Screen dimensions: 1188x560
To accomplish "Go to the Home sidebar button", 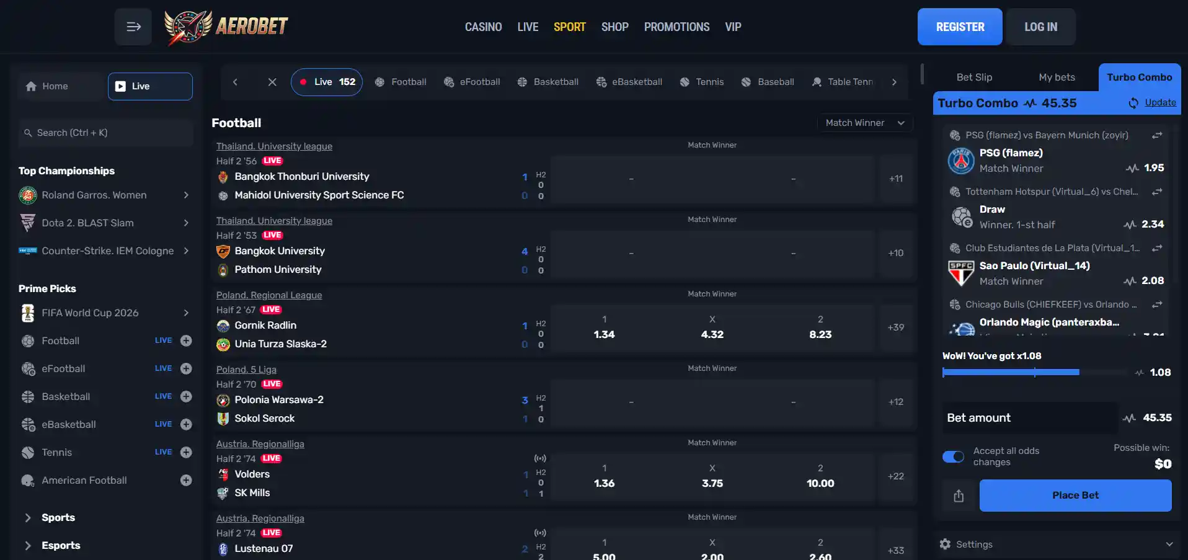I will point(60,86).
